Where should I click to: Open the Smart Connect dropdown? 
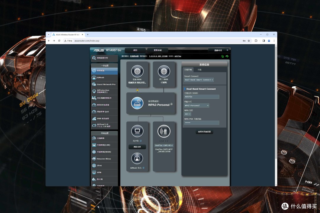199,80
